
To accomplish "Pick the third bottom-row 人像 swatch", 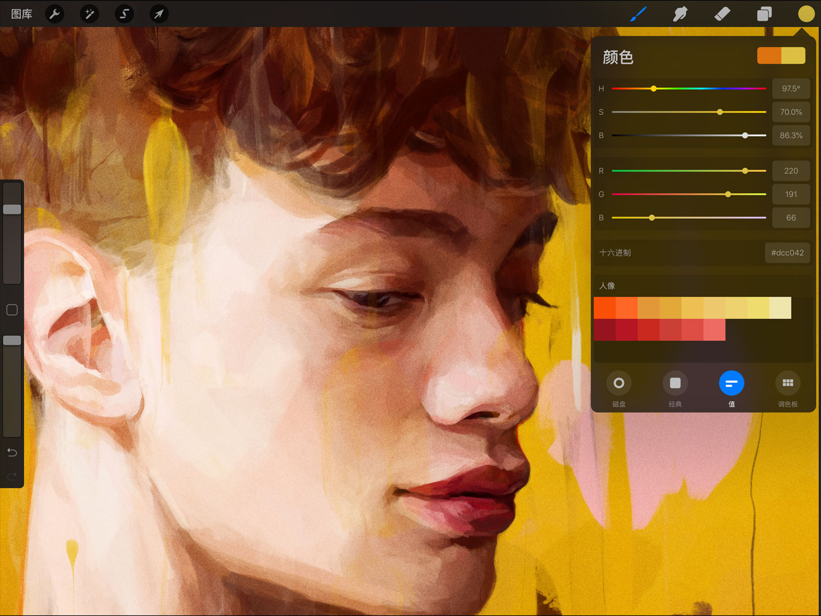I will click(x=649, y=330).
